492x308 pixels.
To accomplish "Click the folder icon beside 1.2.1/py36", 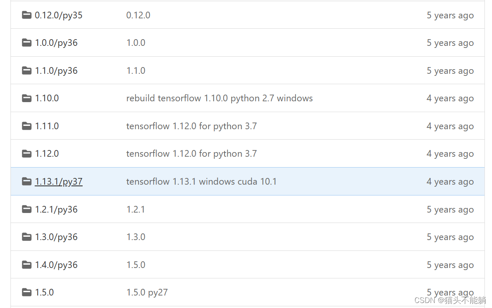I will 27,209.
